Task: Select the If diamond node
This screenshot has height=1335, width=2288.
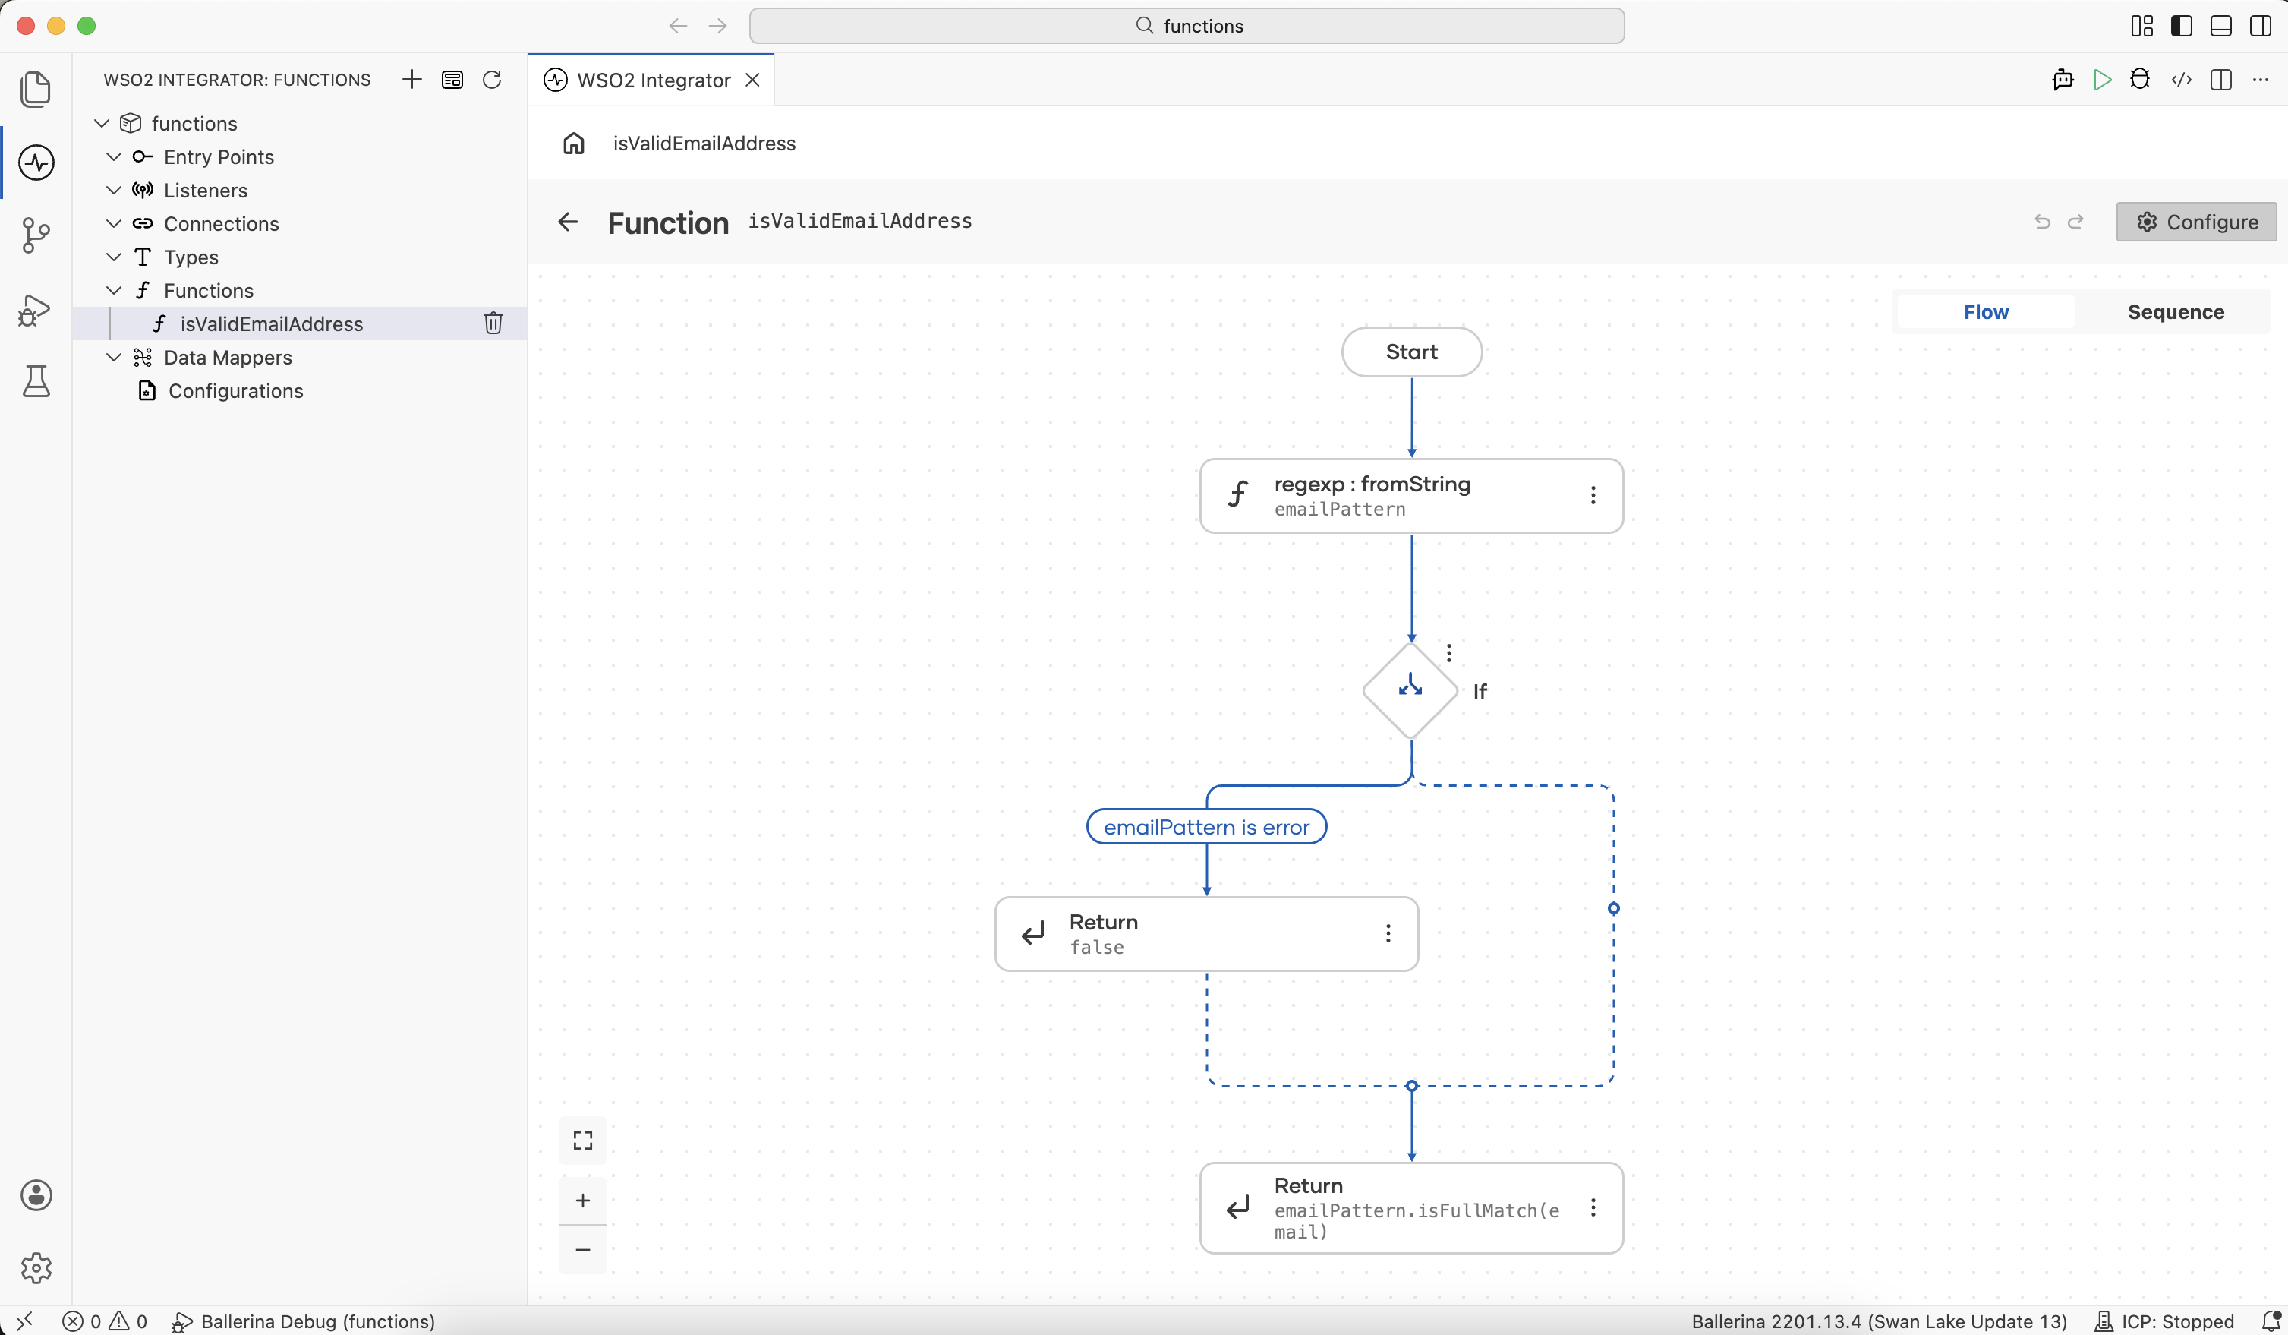Action: [1410, 690]
